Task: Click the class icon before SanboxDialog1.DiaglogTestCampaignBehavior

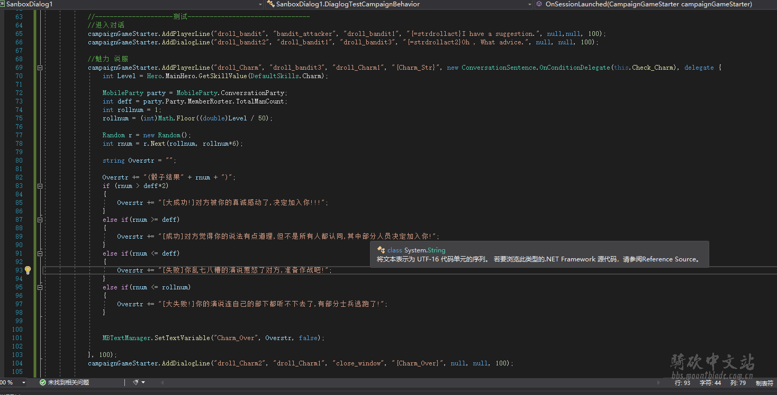Action: pos(270,4)
